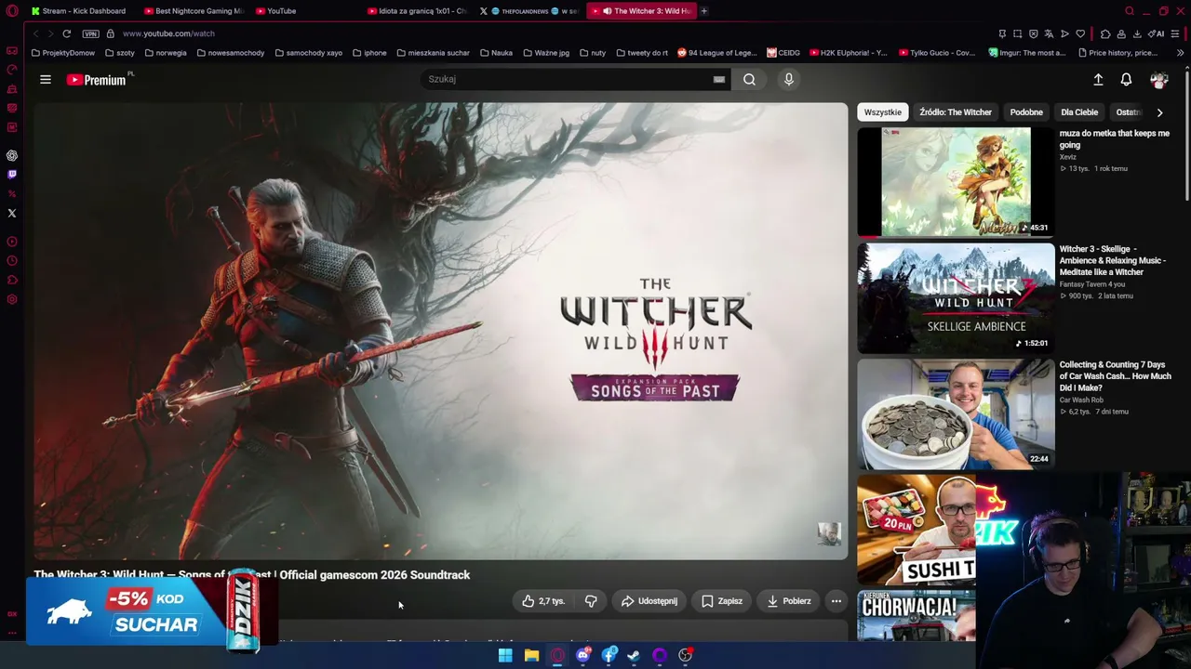Reload the current page

click(67, 33)
